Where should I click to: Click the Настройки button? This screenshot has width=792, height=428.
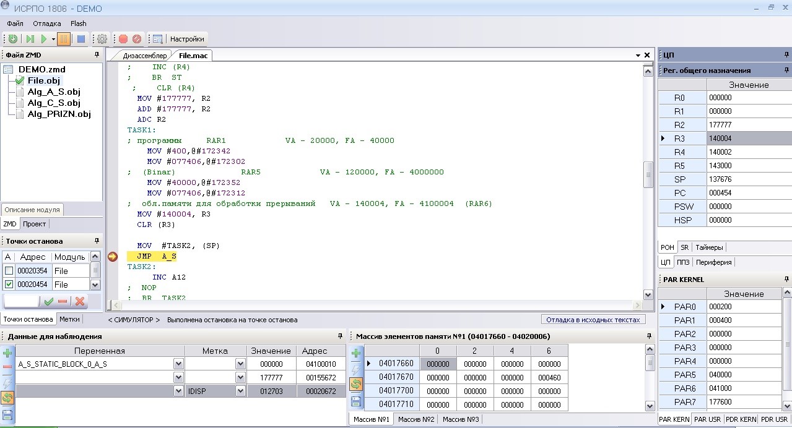188,39
